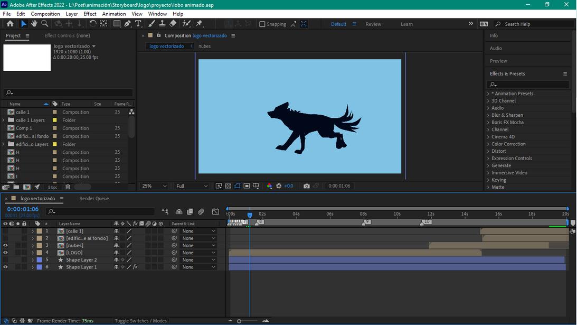Screen dimensions: 577x325
Task: Enable the Snapping checkbox
Action: [x=262, y=24]
